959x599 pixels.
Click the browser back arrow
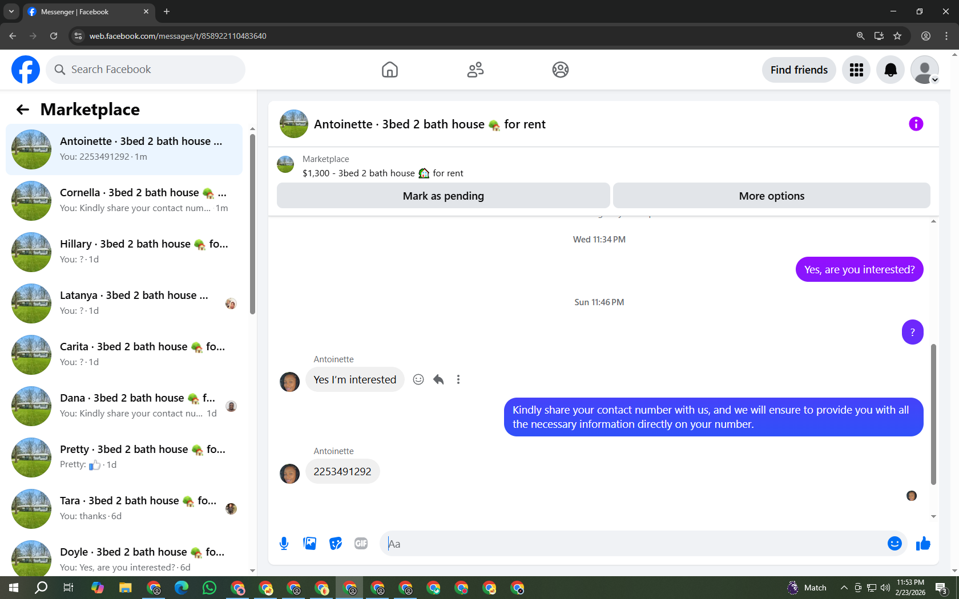click(13, 36)
